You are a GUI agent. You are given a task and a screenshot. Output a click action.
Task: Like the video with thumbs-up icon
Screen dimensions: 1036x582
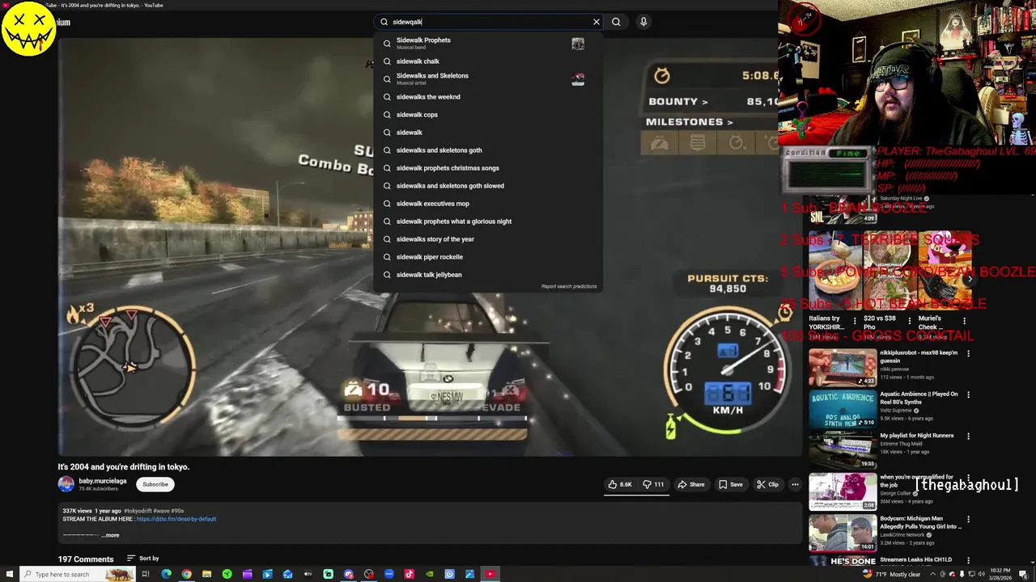tap(620, 484)
